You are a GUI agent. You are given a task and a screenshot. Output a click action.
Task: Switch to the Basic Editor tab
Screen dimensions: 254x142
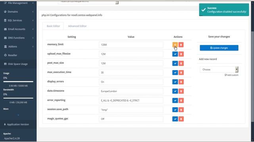(53, 26)
